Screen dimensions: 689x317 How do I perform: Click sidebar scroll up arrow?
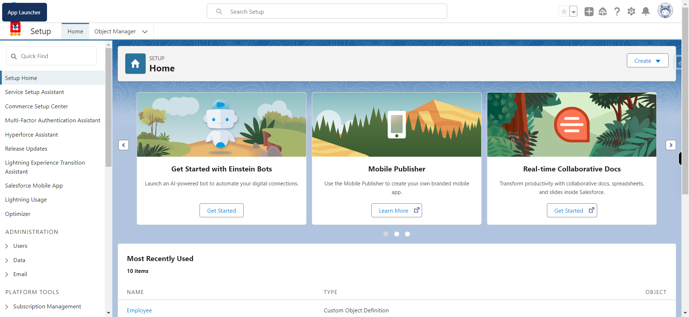[108, 45]
